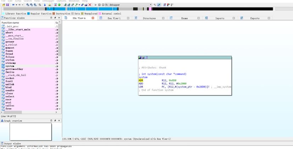
Task: Click the green circle toolbar icon
Action: [x=59, y=5]
